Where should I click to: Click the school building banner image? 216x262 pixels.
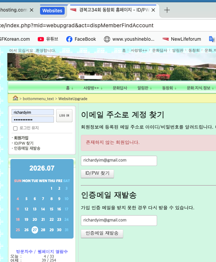tap(112, 67)
